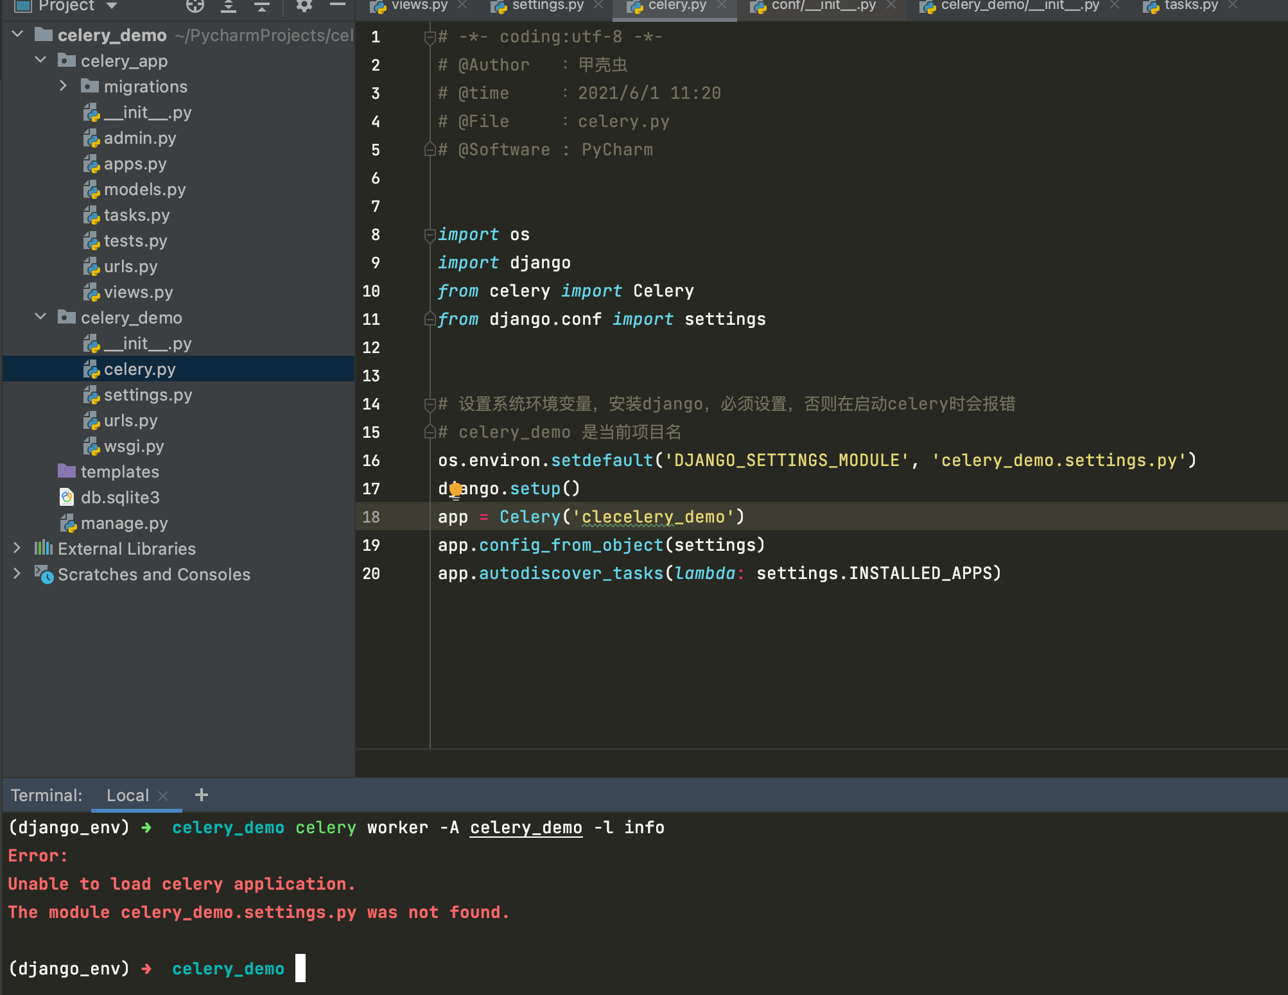Fold the imports block at line 8
1288x995 pixels.
pos(430,235)
